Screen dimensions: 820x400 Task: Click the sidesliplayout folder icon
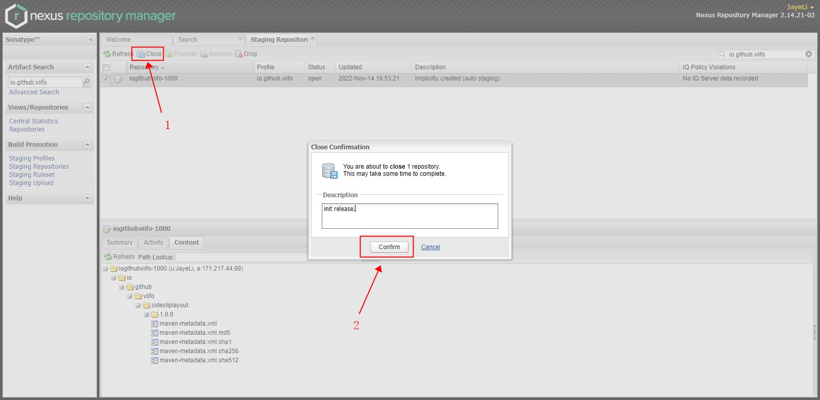tap(146, 305)
